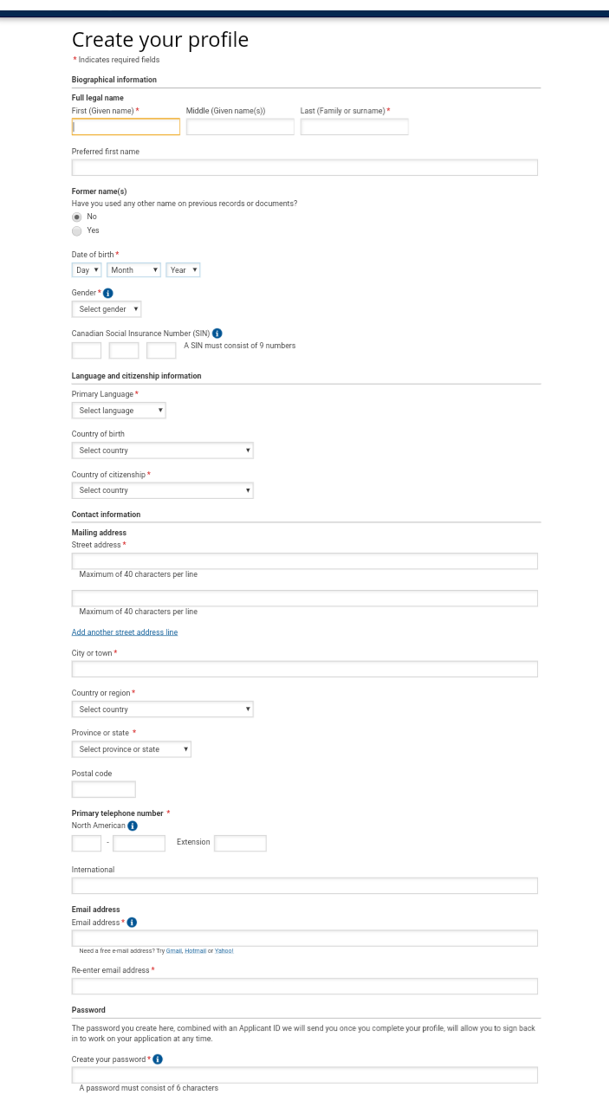Open the birth Day dropdown
The image size is (609, 1101).
click(x=87, y=270)
